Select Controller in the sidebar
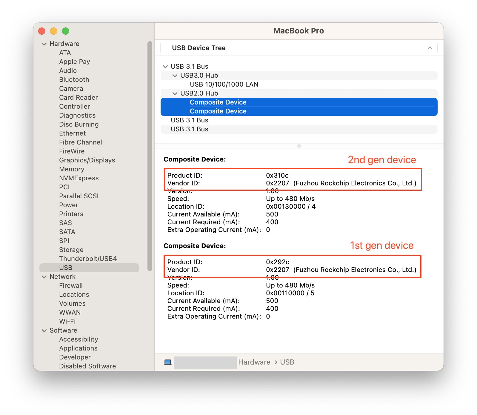Viewport: 477px width, 415px height. coord(74,107)
